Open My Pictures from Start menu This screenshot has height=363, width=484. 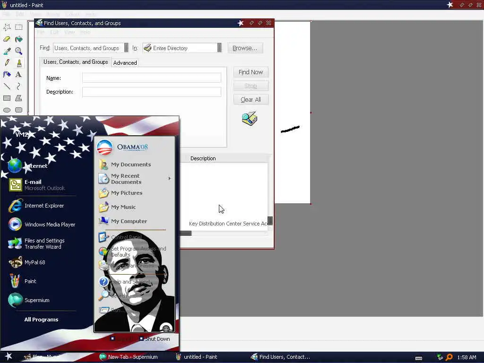tap(121, 193)
